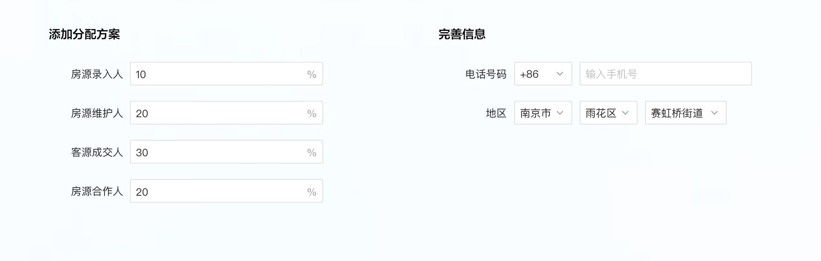Click chevron arrow beside +86
This screenshot has width=821, height=261.
pos(560,74)
